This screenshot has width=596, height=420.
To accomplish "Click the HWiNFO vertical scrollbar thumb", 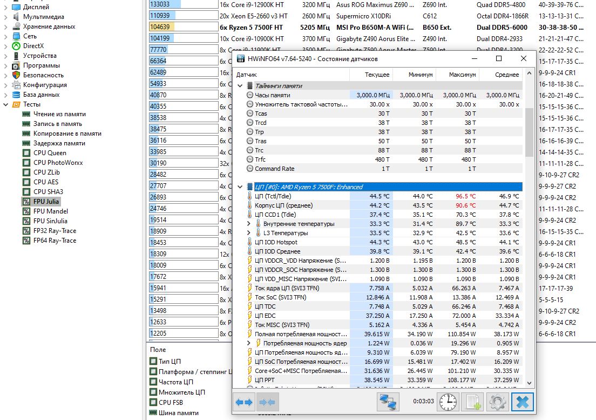I will click(529, 132).
